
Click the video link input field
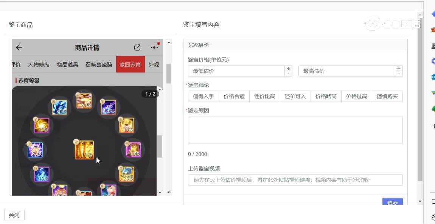295,180
